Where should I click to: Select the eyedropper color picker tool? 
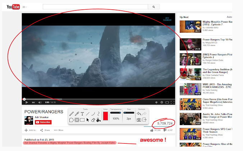pyautogui.click(x=77, y=114)
